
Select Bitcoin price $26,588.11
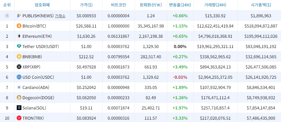(x=86, y=26)
